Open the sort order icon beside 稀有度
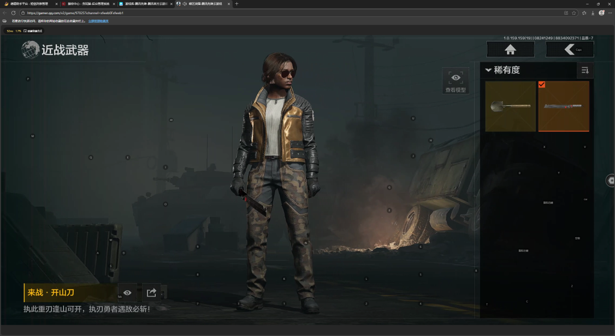The height and width of the screenshot is (336, 615). [585, 70]
